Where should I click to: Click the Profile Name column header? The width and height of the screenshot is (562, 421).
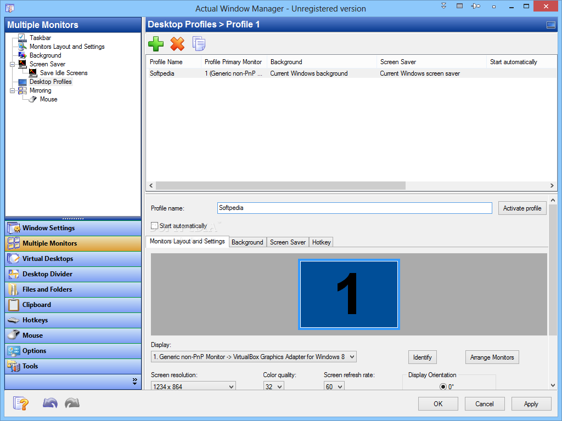pyautogui.click(x=173, y=62)
